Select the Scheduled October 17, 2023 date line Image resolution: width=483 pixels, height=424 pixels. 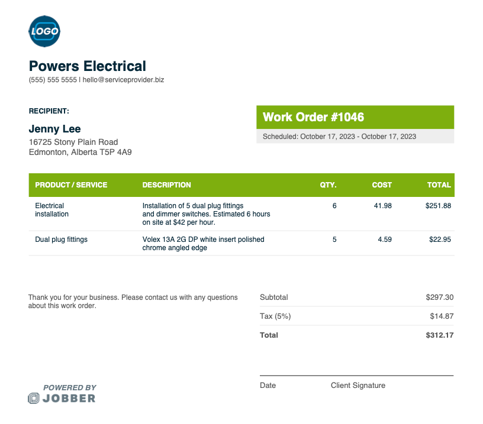[x=339, y=137]
